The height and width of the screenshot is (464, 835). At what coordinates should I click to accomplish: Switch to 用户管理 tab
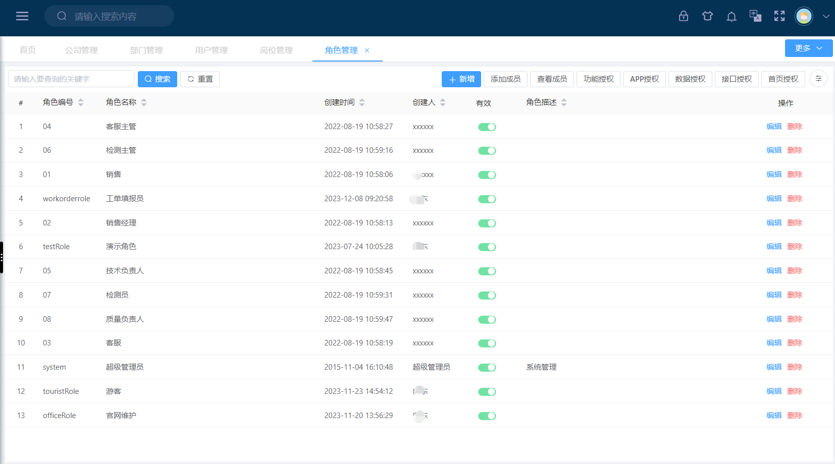click(212, 50)
